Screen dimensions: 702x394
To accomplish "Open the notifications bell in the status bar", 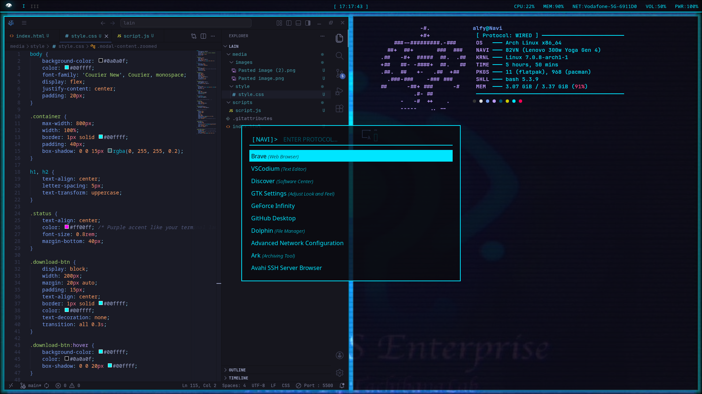I will (342, 386).
